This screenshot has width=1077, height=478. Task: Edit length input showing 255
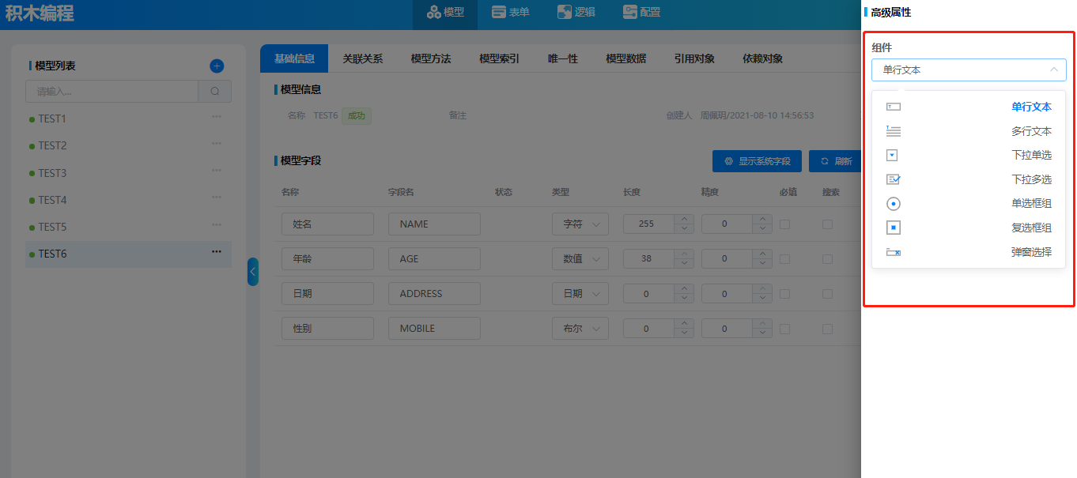pos(648,224)
